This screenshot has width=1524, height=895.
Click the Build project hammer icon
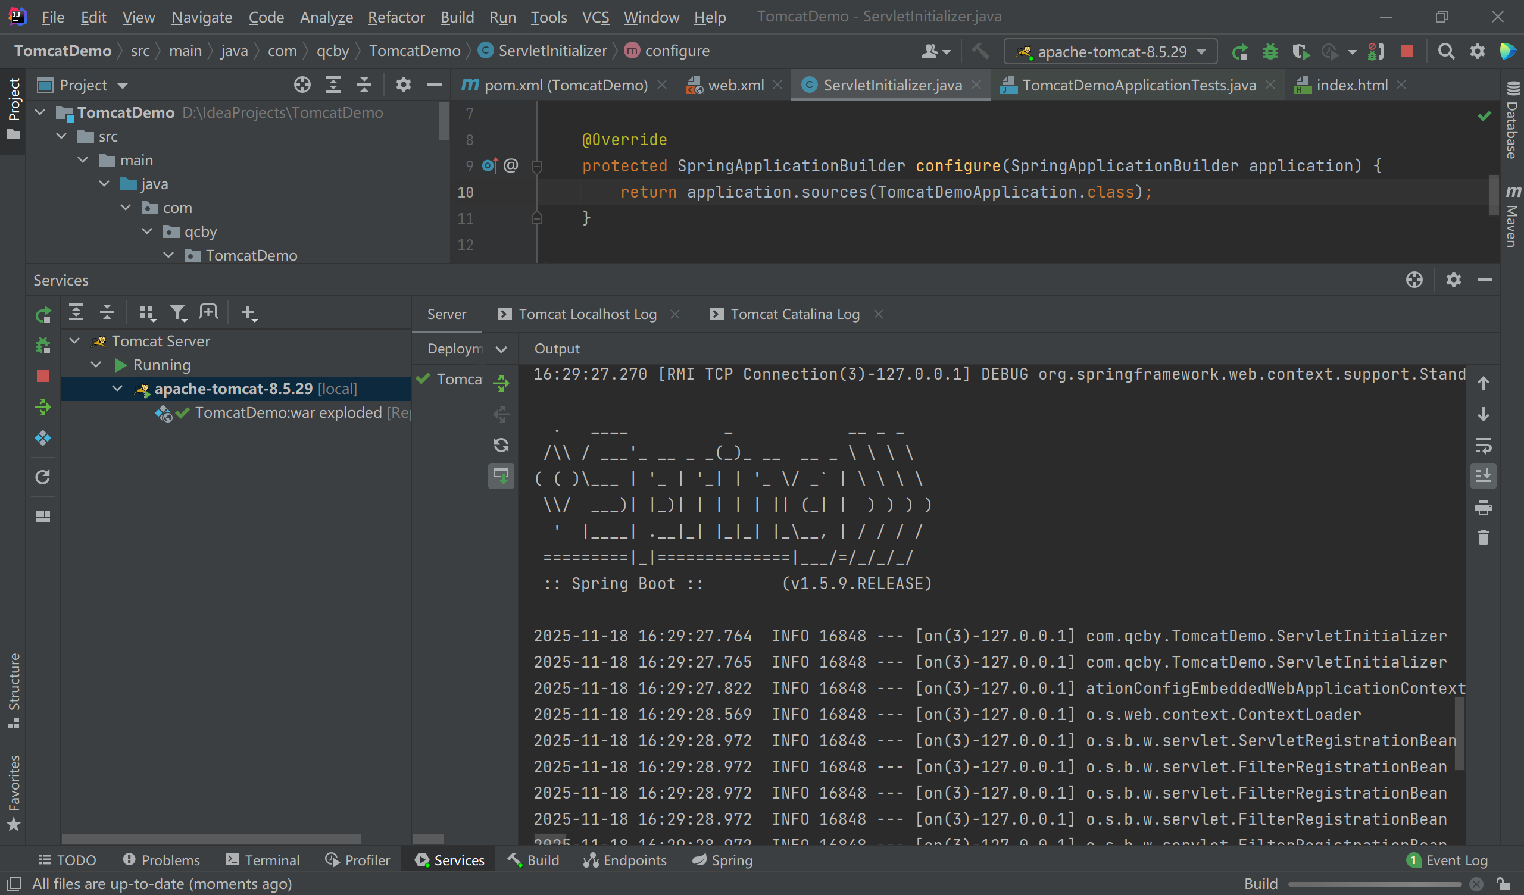point(980,52)
